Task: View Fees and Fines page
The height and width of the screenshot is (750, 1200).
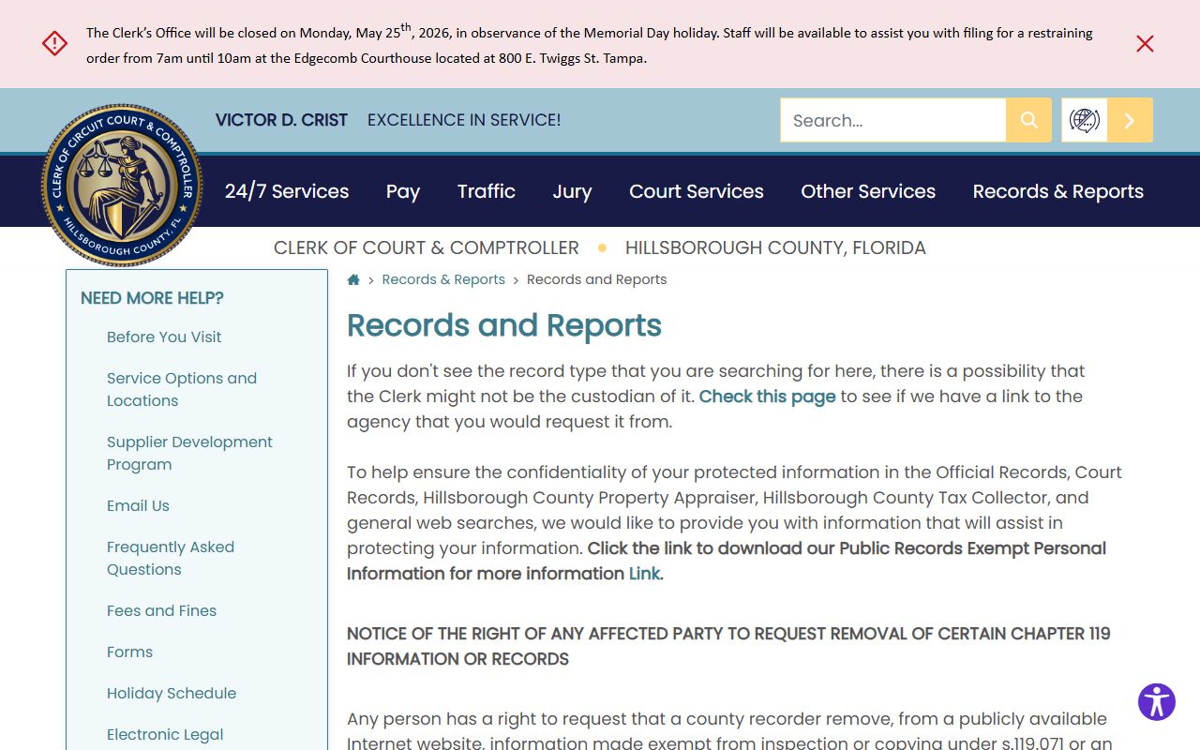Action: pyautogui.click(x=161, y=610)
